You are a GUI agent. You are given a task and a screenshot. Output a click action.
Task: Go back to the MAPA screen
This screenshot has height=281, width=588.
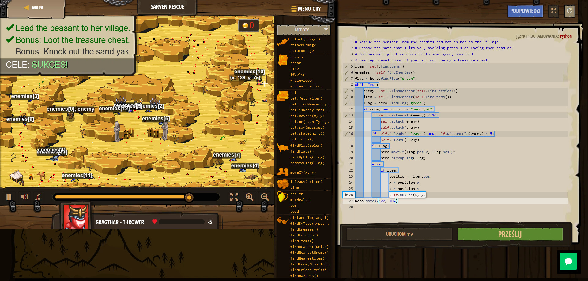point(34,8)
